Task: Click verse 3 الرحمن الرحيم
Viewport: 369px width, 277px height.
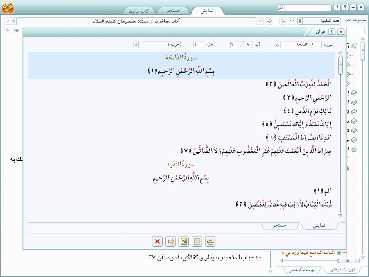Action: (x=308, y=97)
